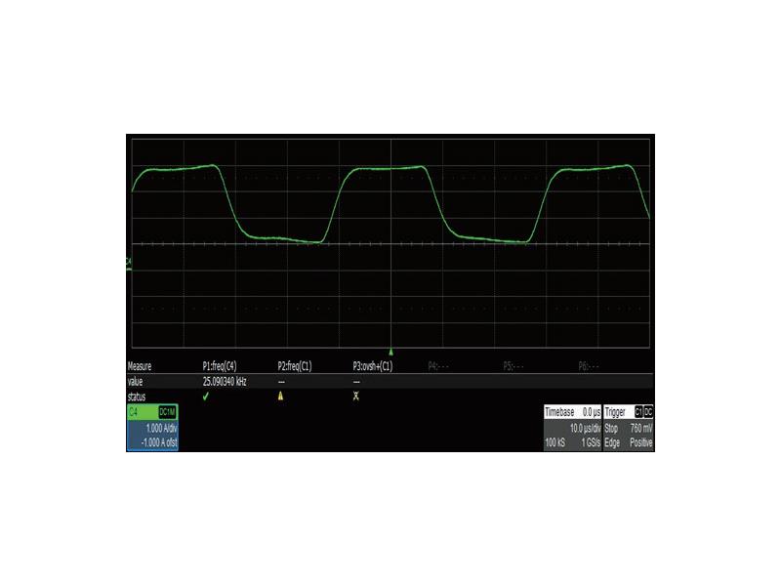Click the 1 GS/s sample rate value
Viewport: 781px width, 586px height.
591,442
